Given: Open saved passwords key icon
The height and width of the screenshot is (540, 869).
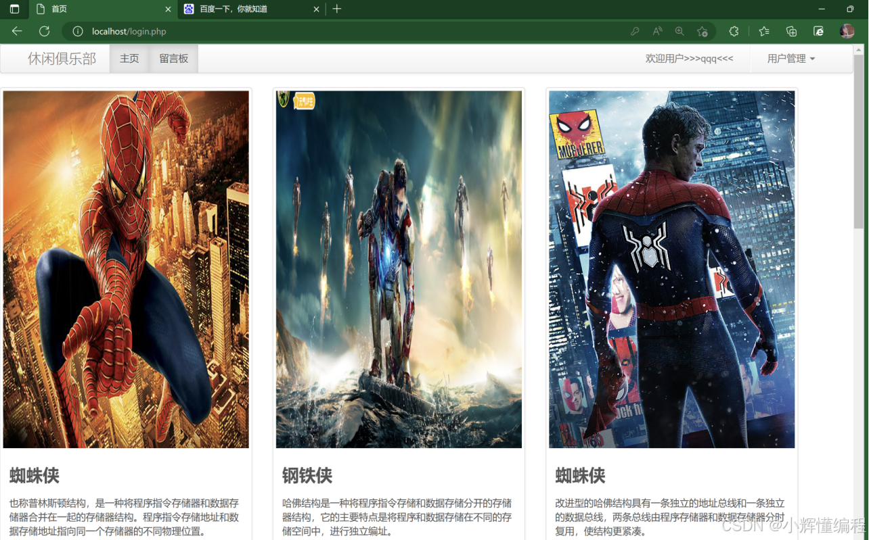Looking at the screenshot, I should tap(635, 31).
